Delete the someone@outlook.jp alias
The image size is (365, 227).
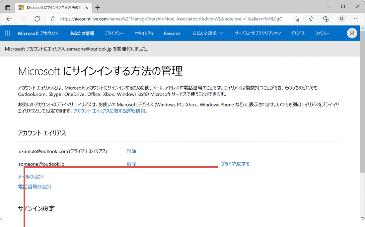click(131, 164)
